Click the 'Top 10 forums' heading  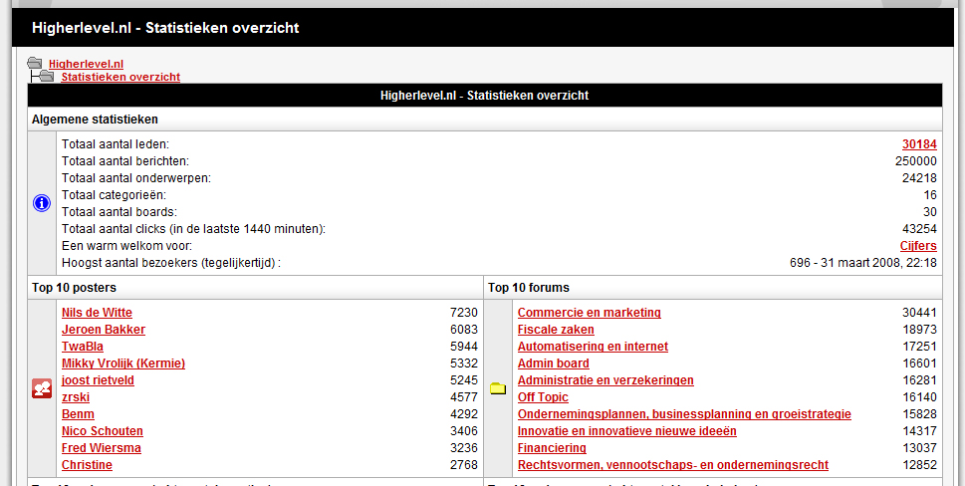[x=529, y=287]
